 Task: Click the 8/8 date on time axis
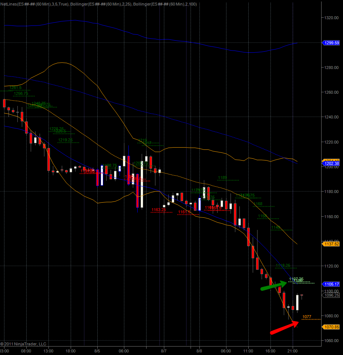199,351
